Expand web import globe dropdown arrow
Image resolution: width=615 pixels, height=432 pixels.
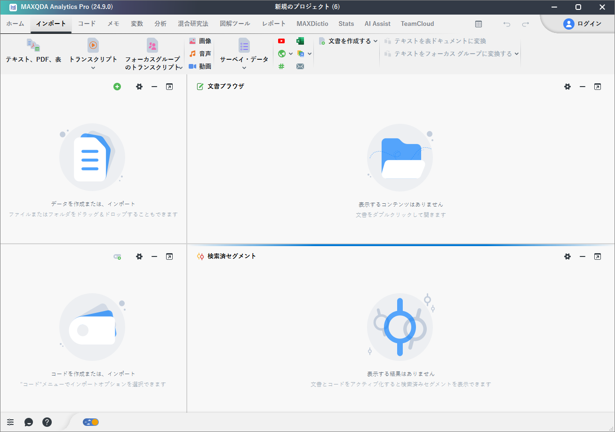click(x=291, y=54)
